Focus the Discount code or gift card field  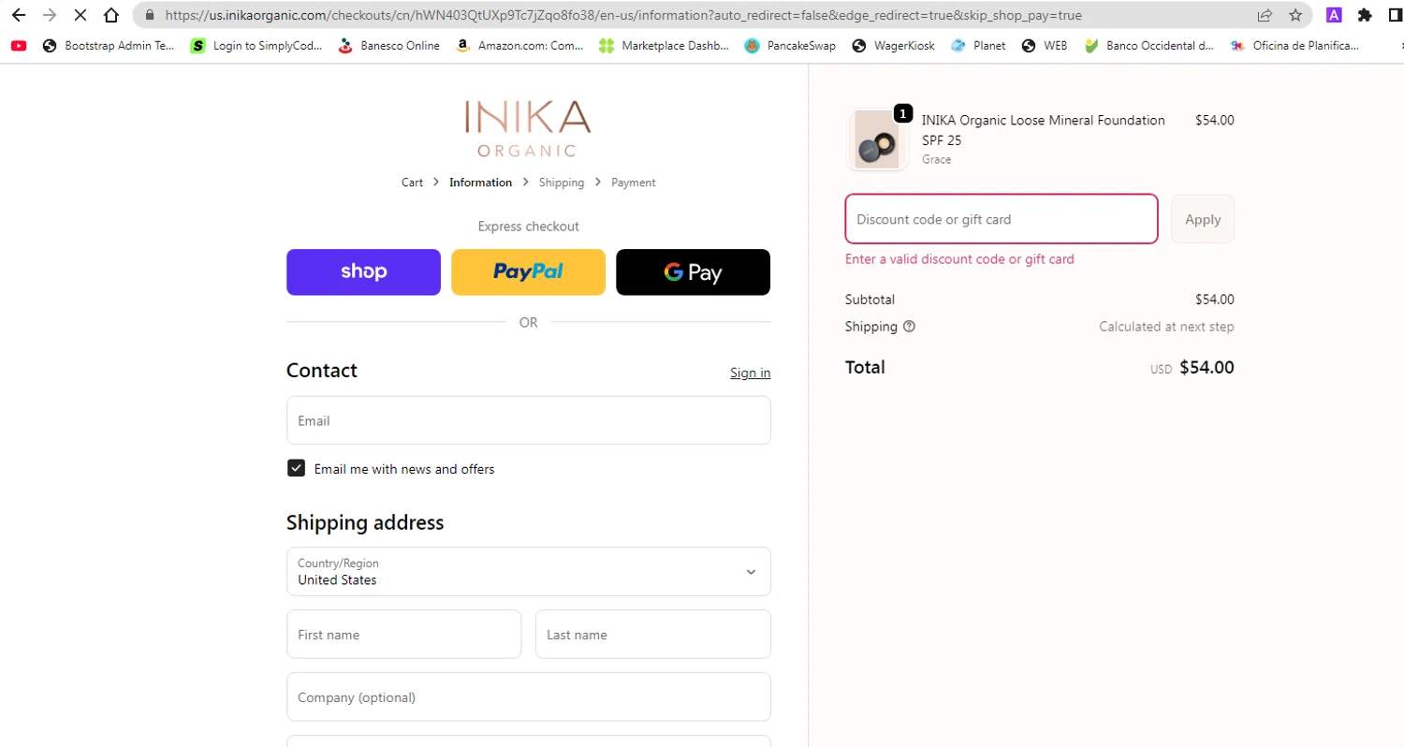point(1002,219)
